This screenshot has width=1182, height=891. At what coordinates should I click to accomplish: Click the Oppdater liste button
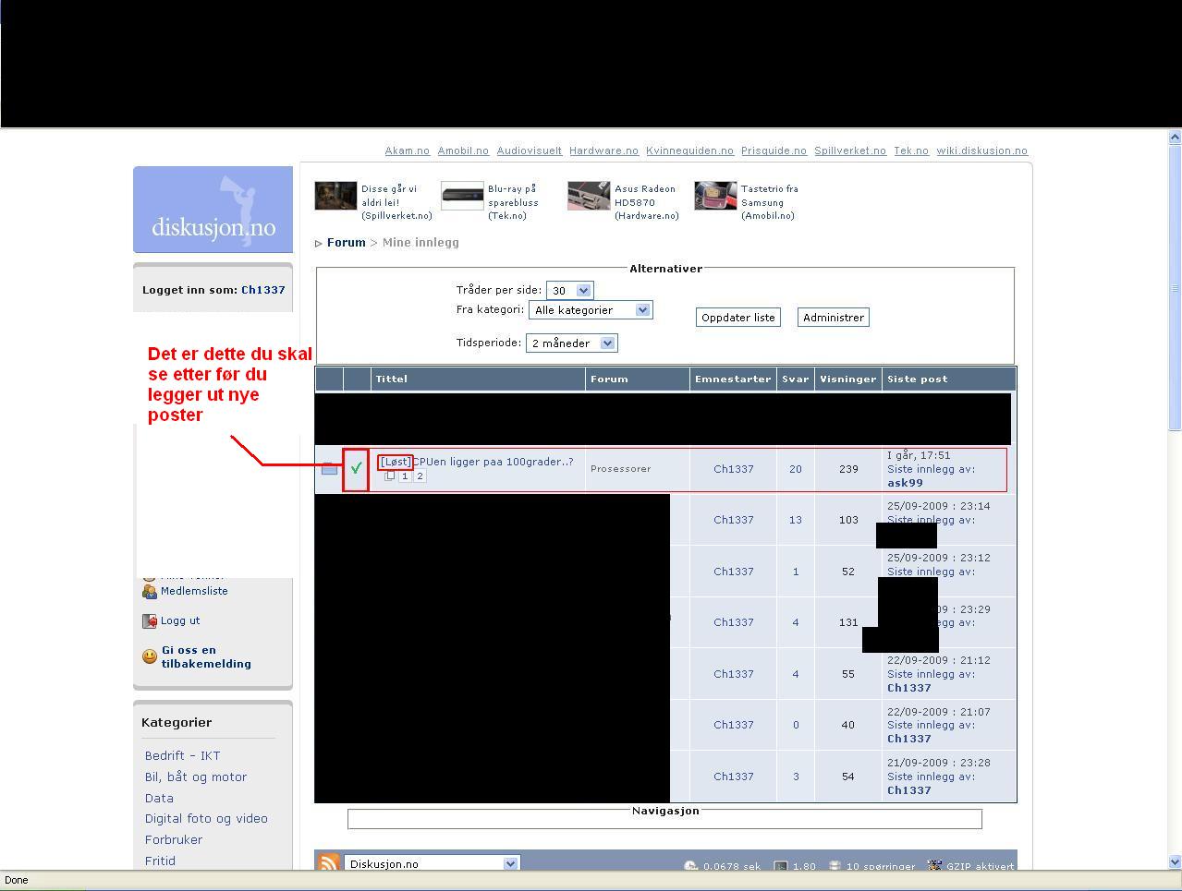click(738, 318)
